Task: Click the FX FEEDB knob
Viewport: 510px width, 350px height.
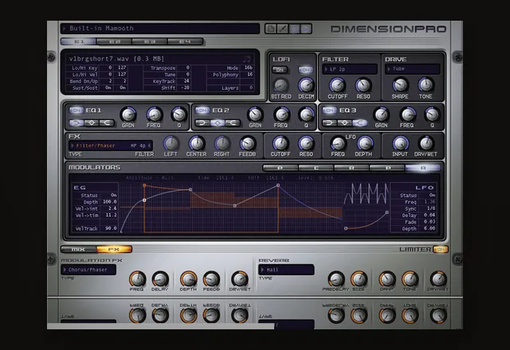Action: point(247,143)
